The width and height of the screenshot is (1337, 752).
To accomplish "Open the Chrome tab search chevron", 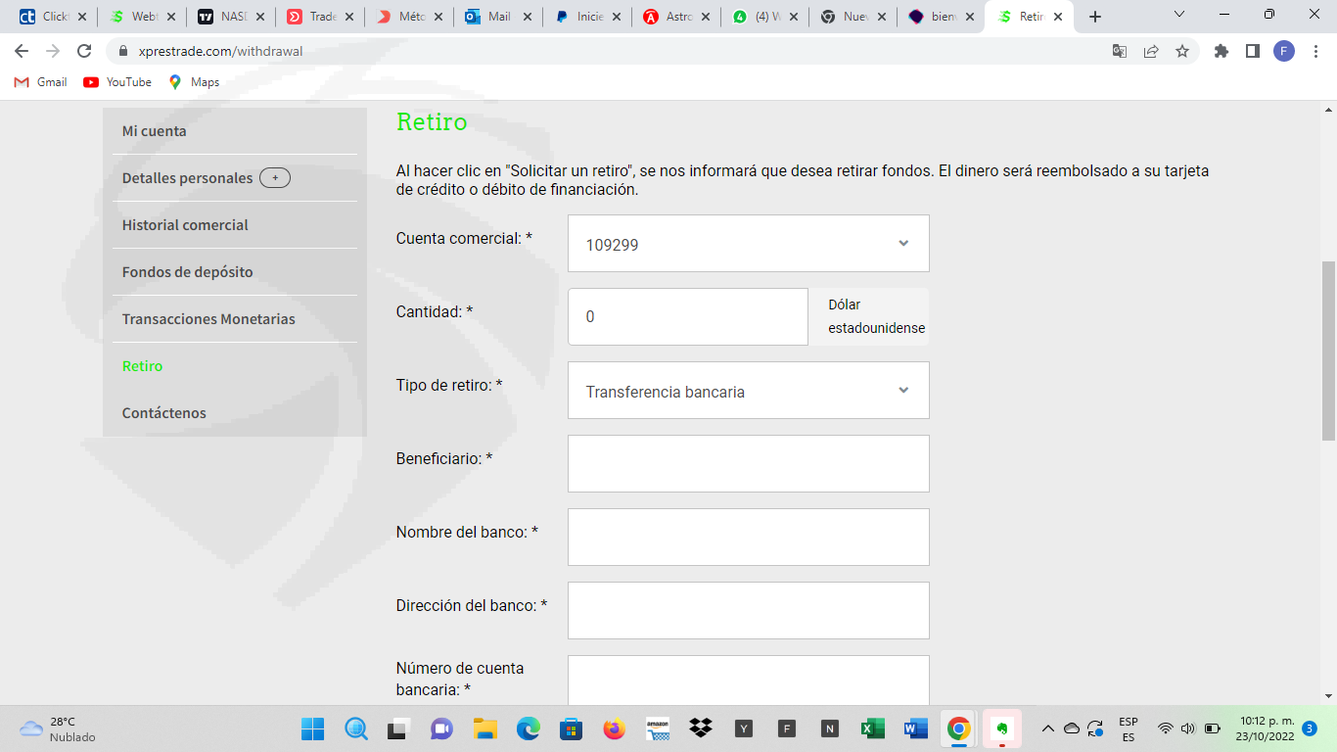I will coord(1178,16).
